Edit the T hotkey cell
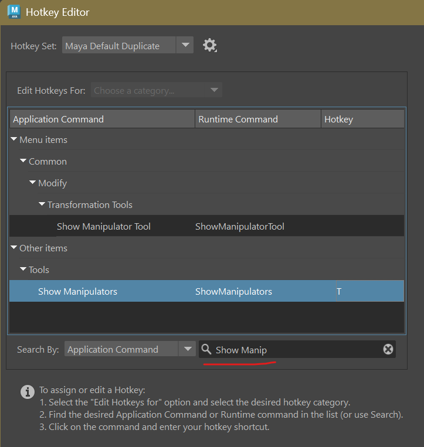This screenshot has height=447, width=424. pyautogui.click(x=370, y=291)
